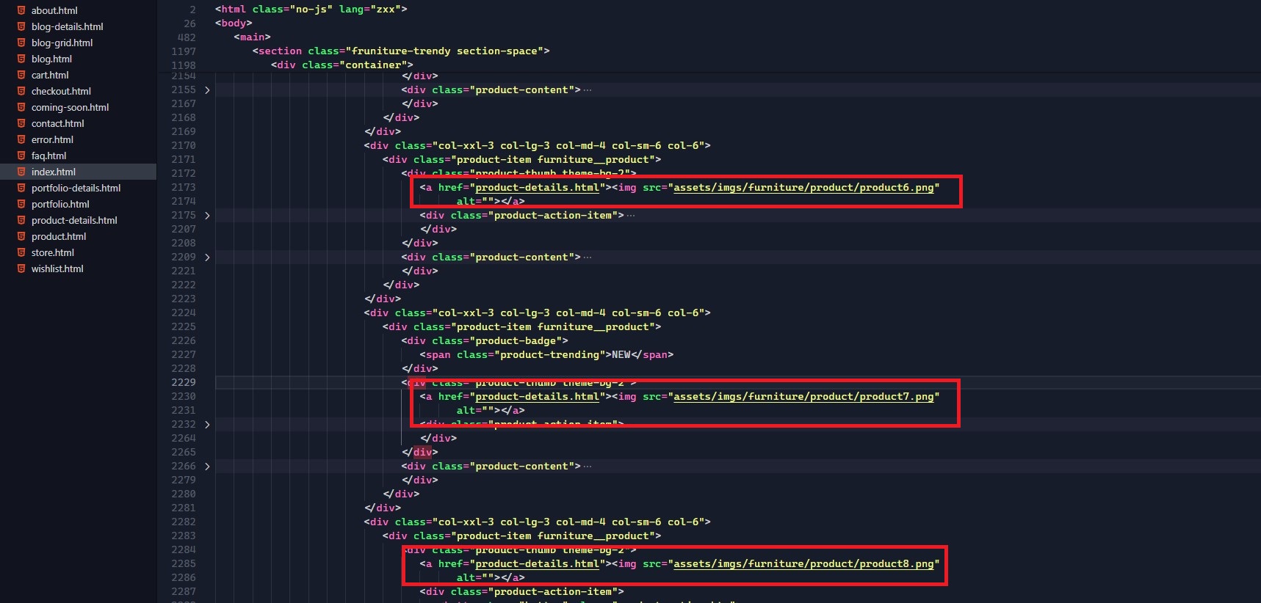This screenshot has width=1261, height=603.
Task: Select index.html in the explorer
Action: pyautogui.click(x=53, y=172)
